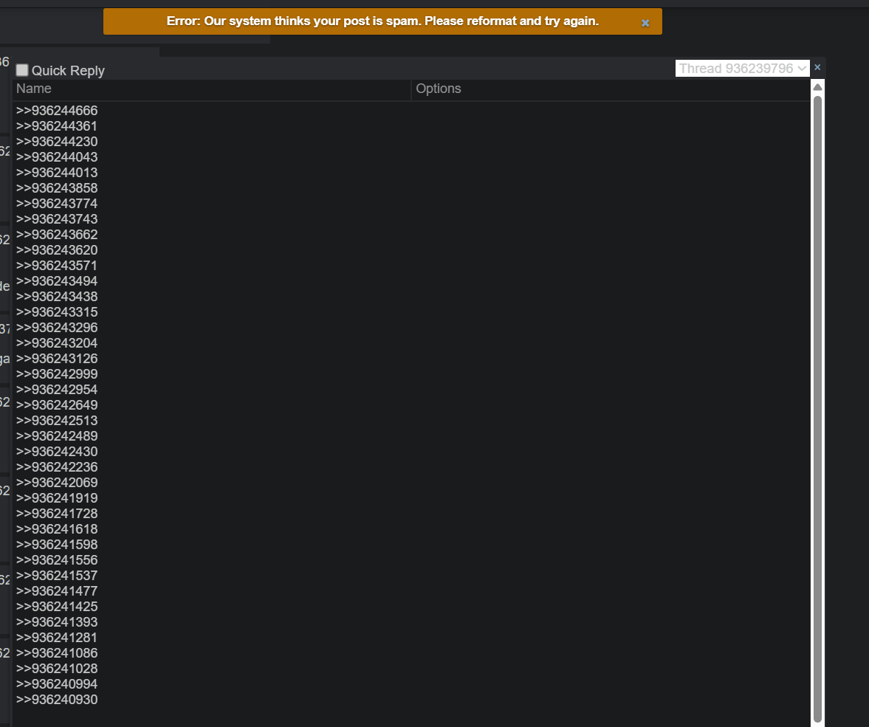Click quote line >>936241281
The width and height of the screenshot is (869, 727).
pos(57,638)
